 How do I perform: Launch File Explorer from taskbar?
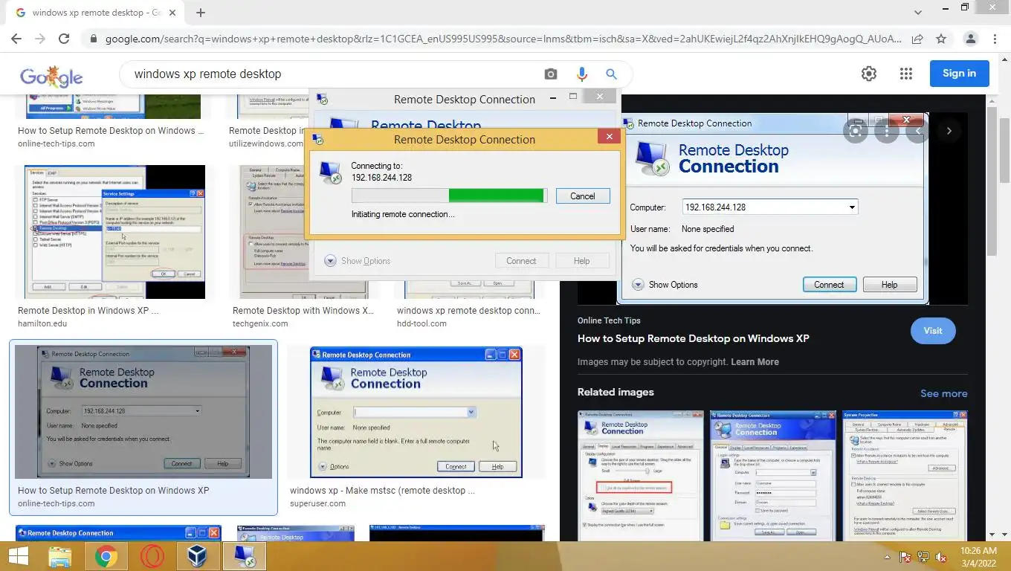[x=60, y=556]
